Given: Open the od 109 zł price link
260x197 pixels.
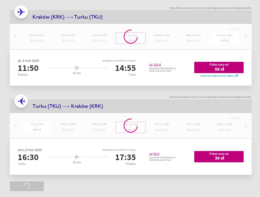Looking at the screenshot, I should click(155, 65).
